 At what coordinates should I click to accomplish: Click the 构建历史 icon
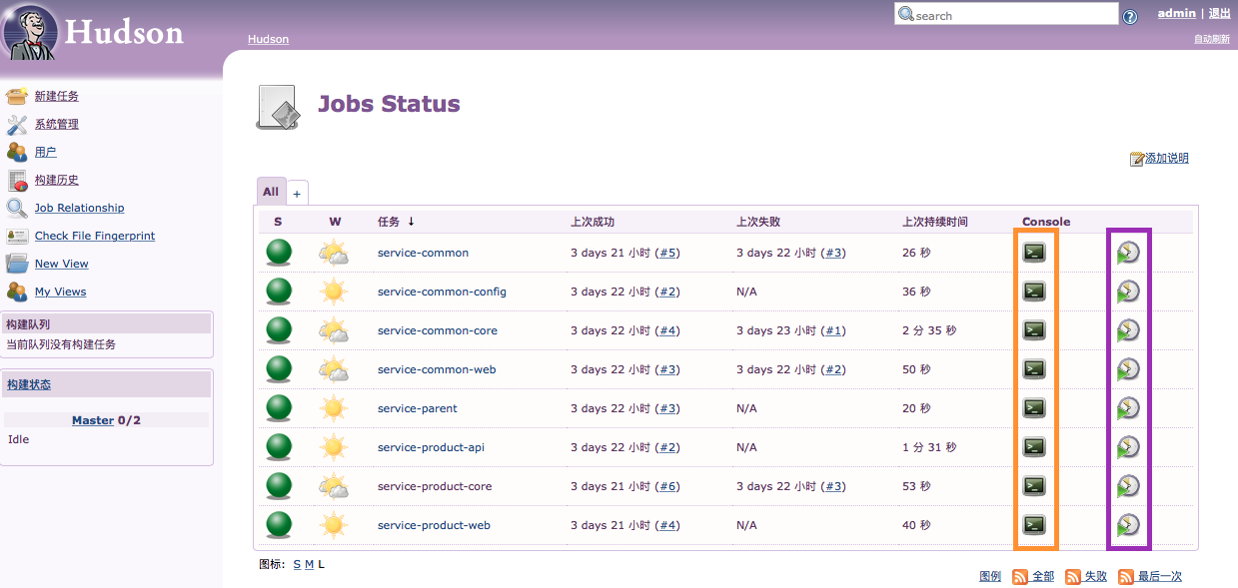17,180
